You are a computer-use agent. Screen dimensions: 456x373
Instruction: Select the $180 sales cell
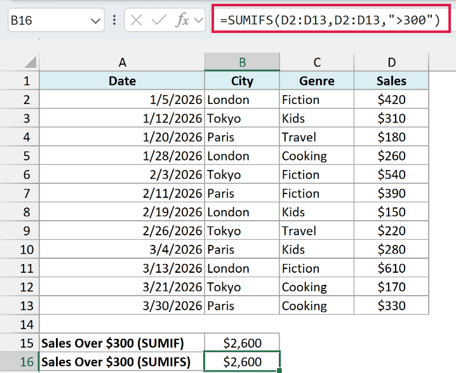point(391,137)
